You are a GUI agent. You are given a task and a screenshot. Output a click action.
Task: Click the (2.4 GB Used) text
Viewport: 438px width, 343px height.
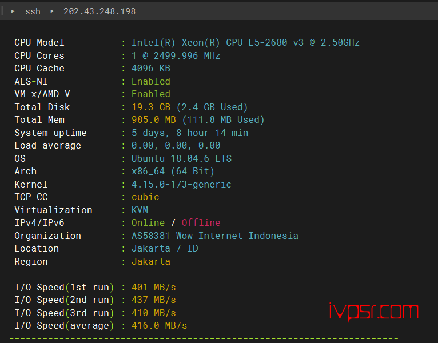point(212,107)
